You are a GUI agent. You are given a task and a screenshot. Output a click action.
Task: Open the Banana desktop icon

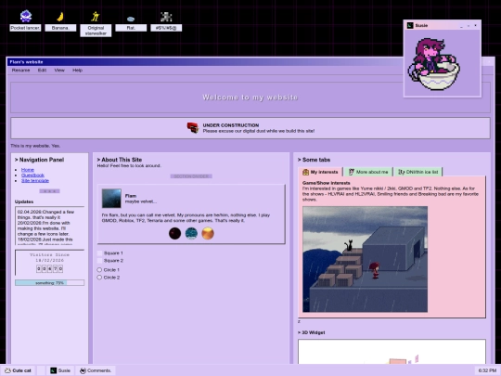tap(60, 20)
